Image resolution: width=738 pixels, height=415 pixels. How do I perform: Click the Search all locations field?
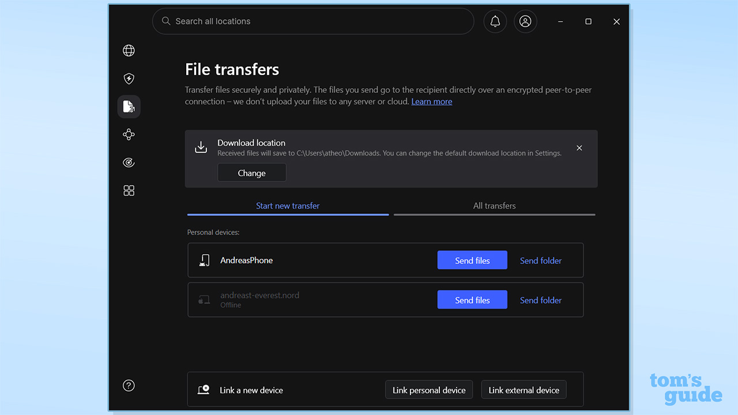coord(313,21)
